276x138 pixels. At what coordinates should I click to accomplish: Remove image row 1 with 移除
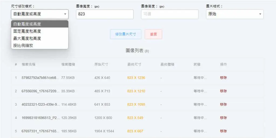click(x=223, y=78)
